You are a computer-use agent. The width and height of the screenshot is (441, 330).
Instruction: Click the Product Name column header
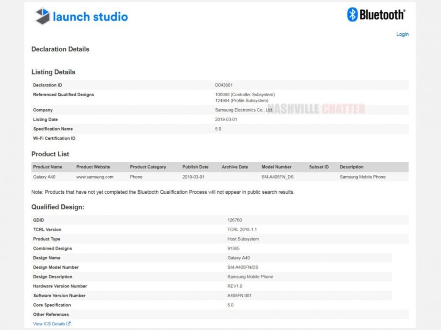pos(47,167)
